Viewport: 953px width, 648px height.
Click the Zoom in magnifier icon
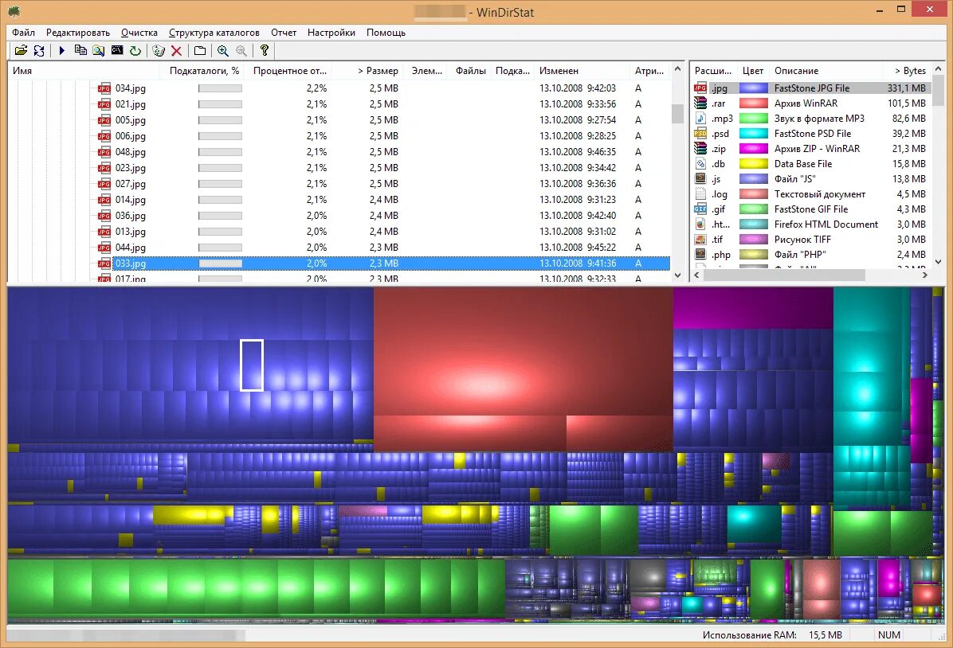(223, 50)
